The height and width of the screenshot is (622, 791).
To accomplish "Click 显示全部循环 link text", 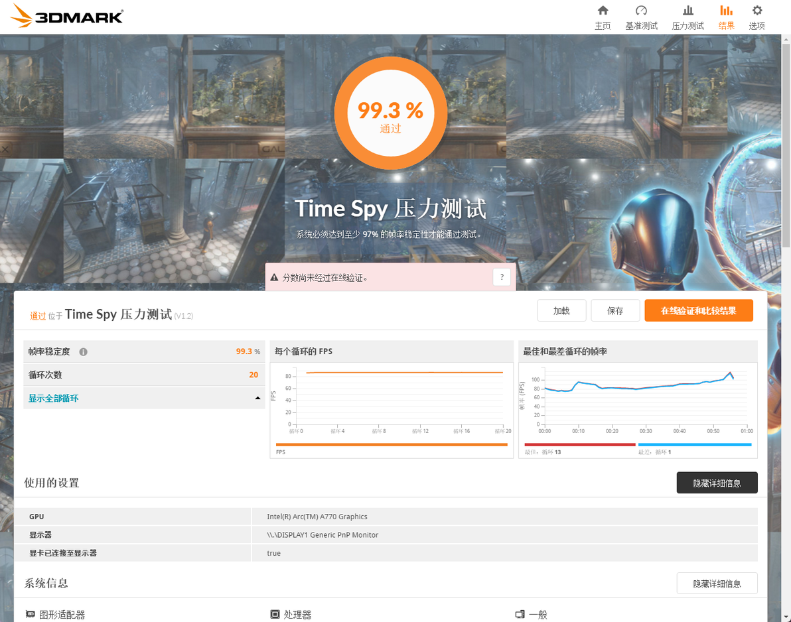I will (x=54, y=399).
